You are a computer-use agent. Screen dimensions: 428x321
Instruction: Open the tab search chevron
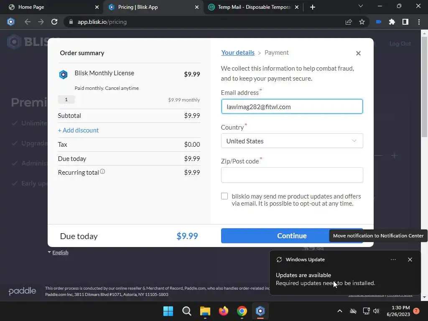[x=361, y=6]
